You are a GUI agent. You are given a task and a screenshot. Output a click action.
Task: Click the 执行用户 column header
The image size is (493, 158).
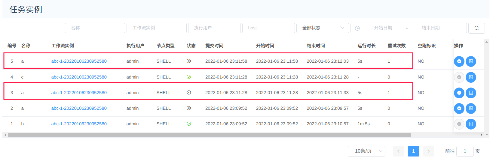pos(135,46)
